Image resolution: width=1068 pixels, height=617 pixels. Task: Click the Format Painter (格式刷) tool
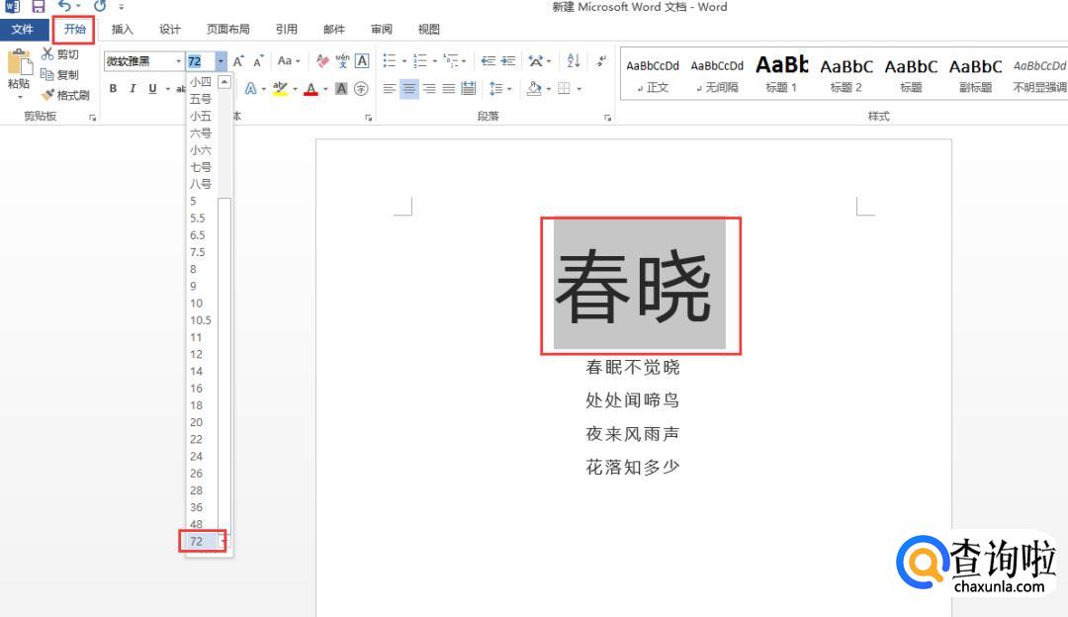(x=65, y=96)
